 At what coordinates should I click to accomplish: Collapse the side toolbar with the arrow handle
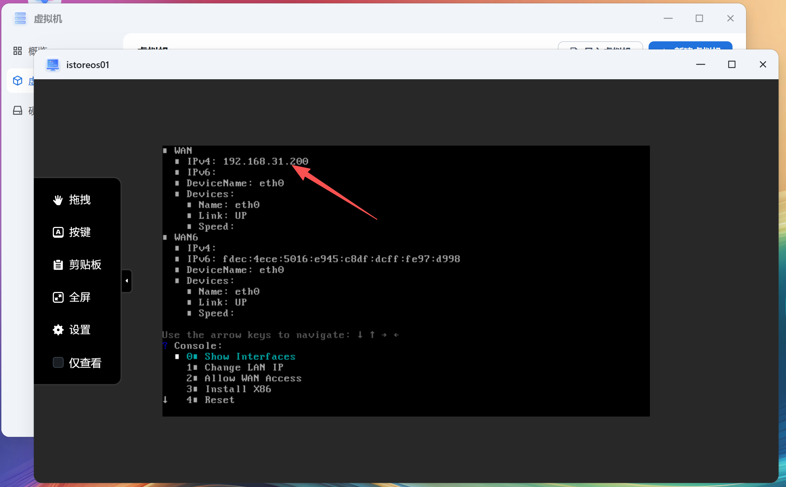click(127, 281)
